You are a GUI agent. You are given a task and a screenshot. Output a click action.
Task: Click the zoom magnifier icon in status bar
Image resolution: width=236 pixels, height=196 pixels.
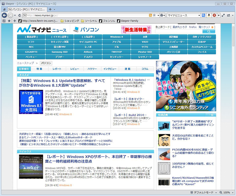[x=221, y=192]
